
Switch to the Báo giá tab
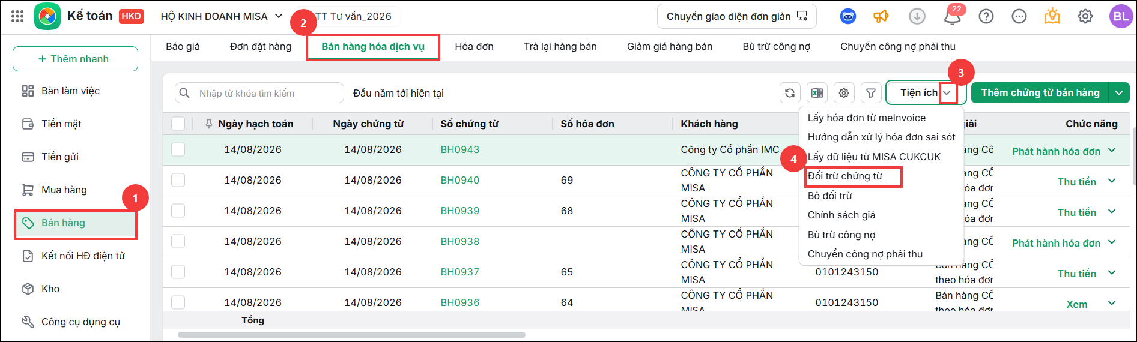point(183,47)
